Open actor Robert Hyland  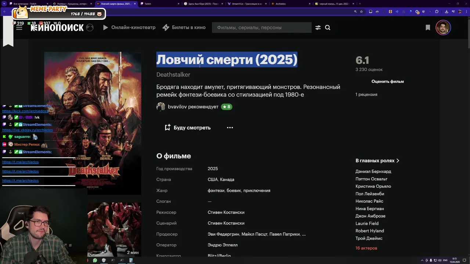coord(370,231)
